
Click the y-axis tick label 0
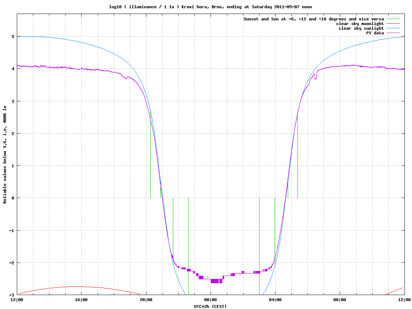(x=13, y=198)
